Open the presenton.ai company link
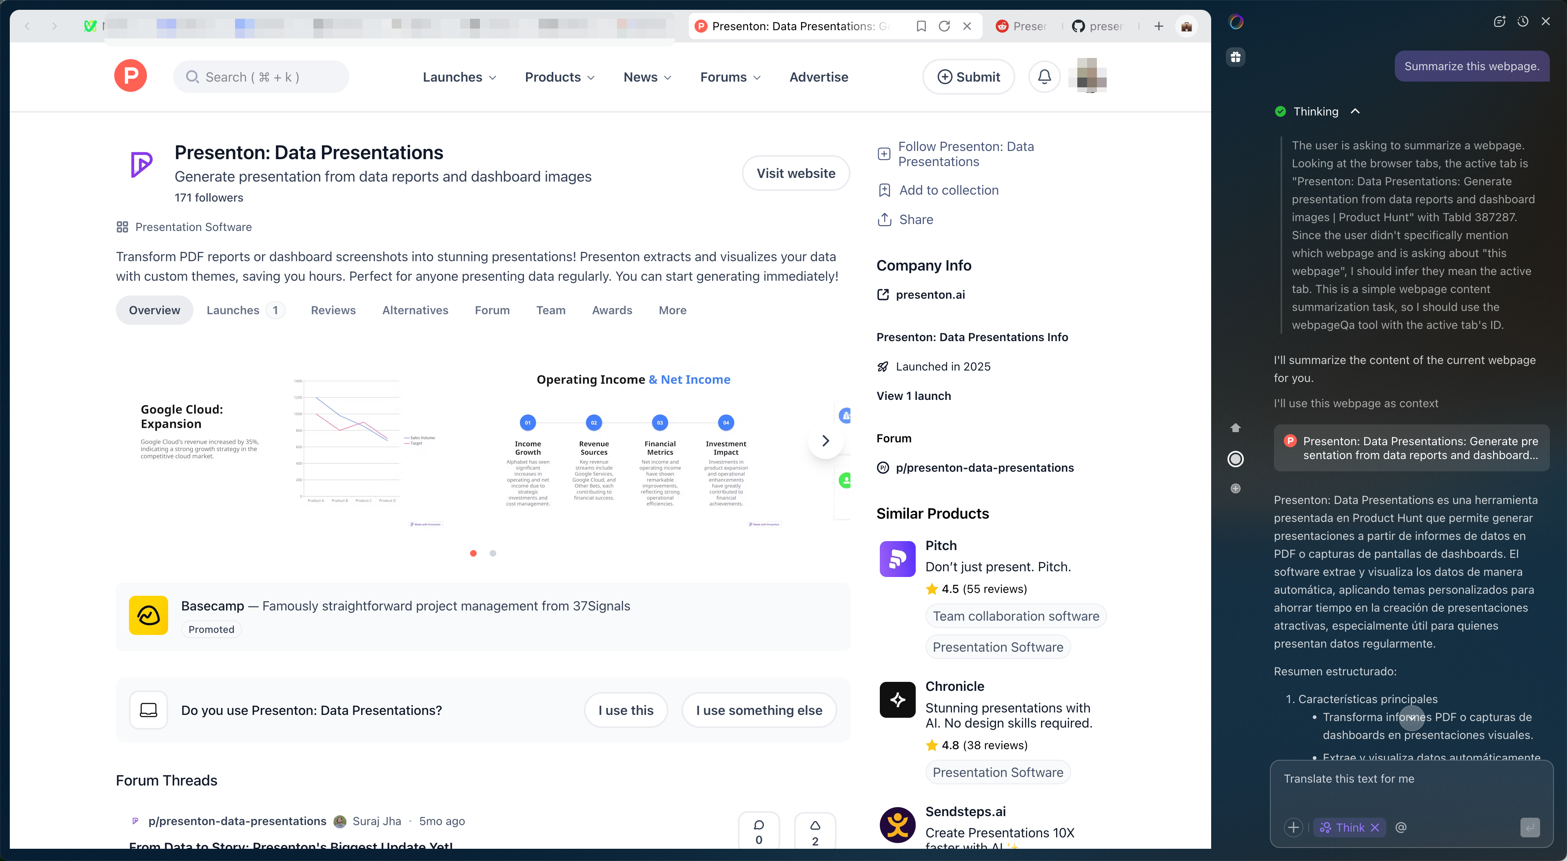Viewport: 1567px width, 861px height. point(930,295)
